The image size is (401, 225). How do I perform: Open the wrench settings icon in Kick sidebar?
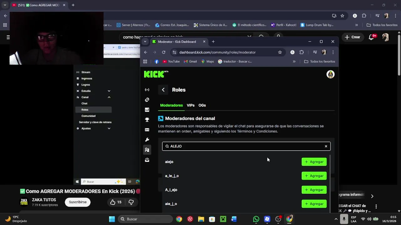147,140
